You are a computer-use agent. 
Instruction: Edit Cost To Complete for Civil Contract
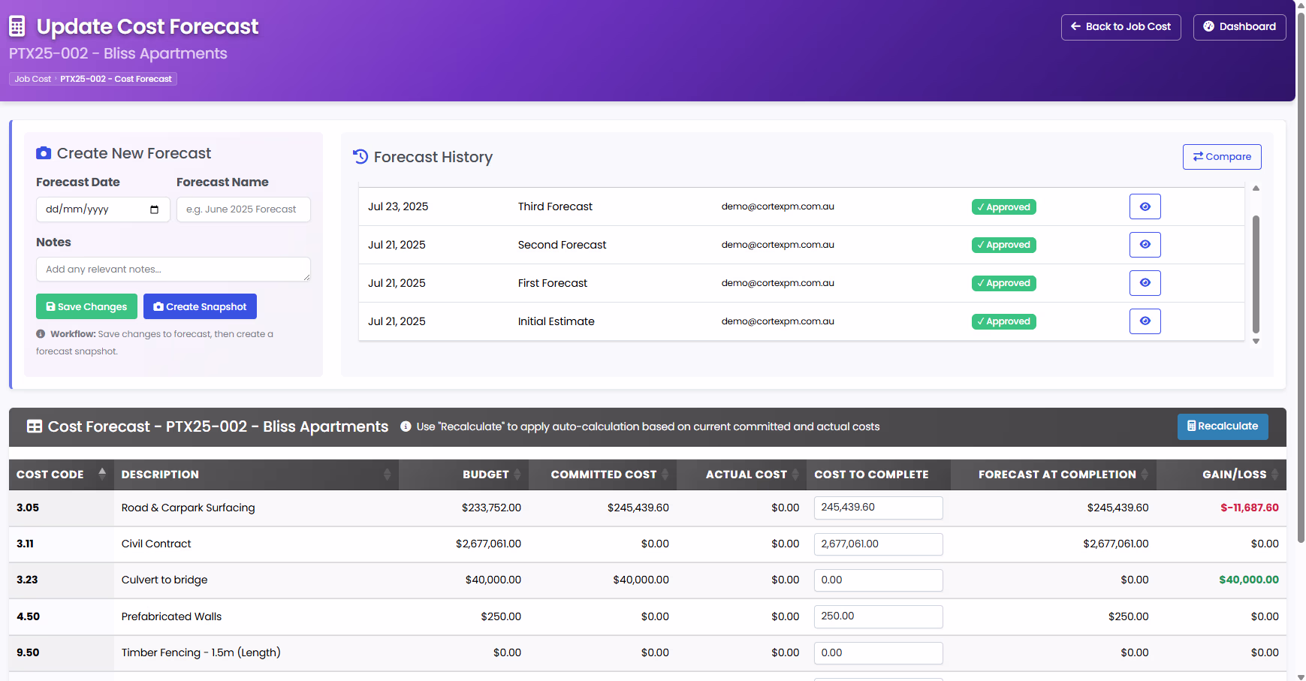click(x=878, y=544)
